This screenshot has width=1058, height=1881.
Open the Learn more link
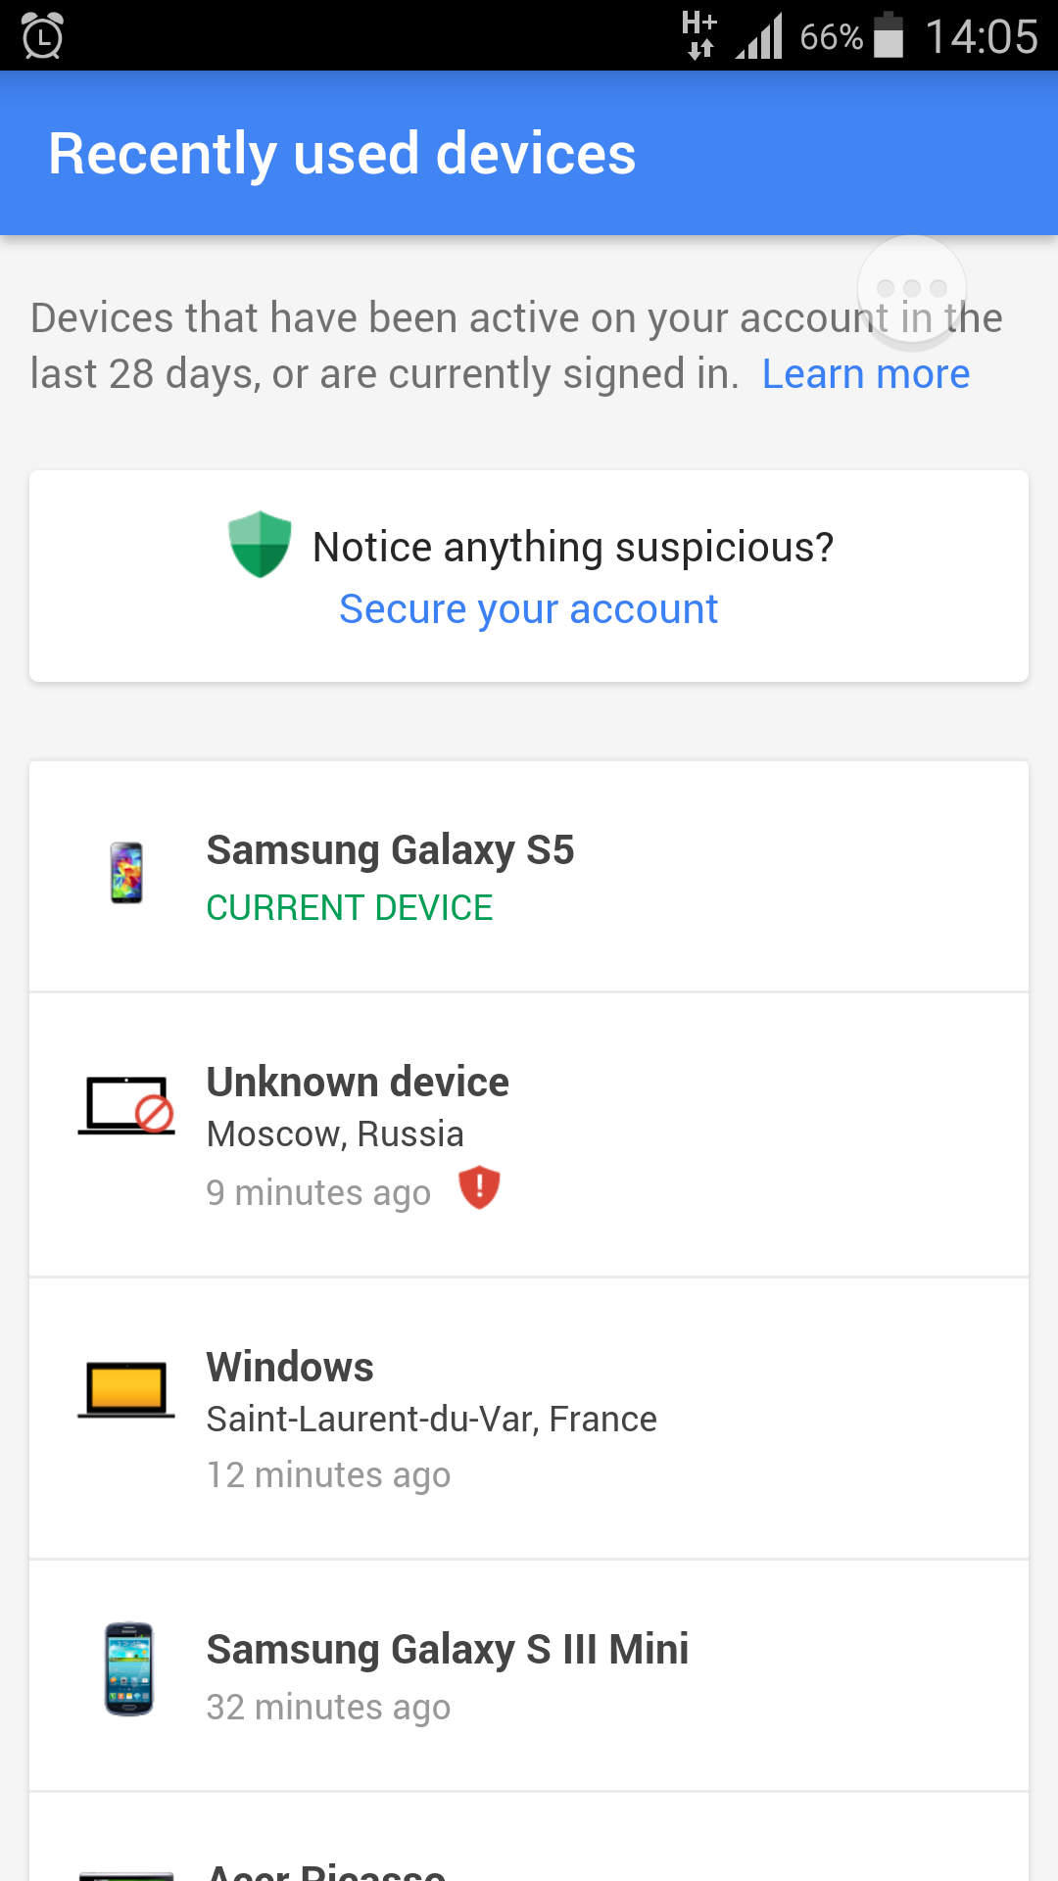click(x=866, y=374)
